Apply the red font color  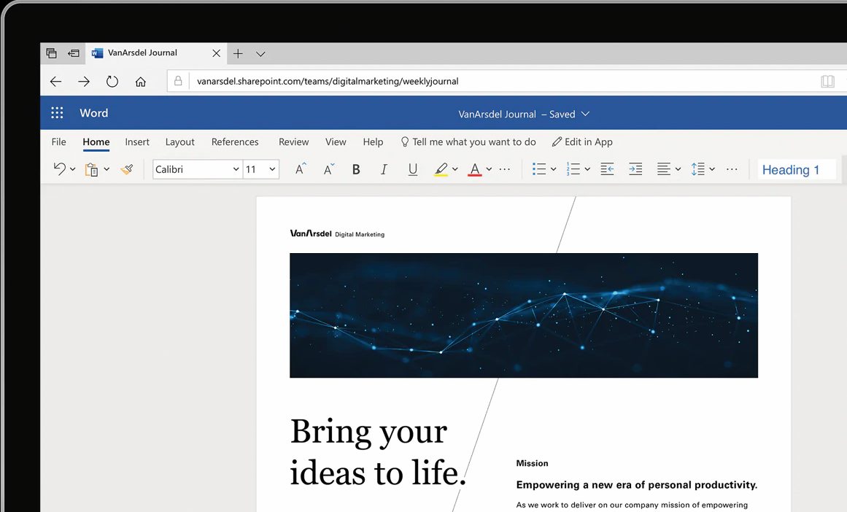point(475,170)
